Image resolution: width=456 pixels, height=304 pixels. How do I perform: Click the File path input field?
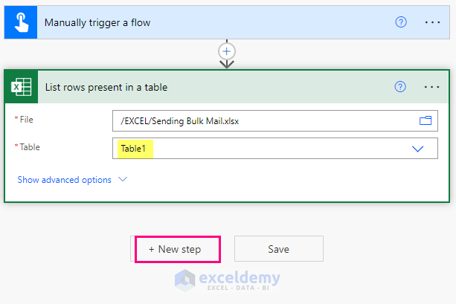coord(260,120)
